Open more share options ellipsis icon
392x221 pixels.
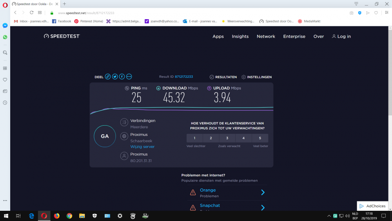pos(129,77)
